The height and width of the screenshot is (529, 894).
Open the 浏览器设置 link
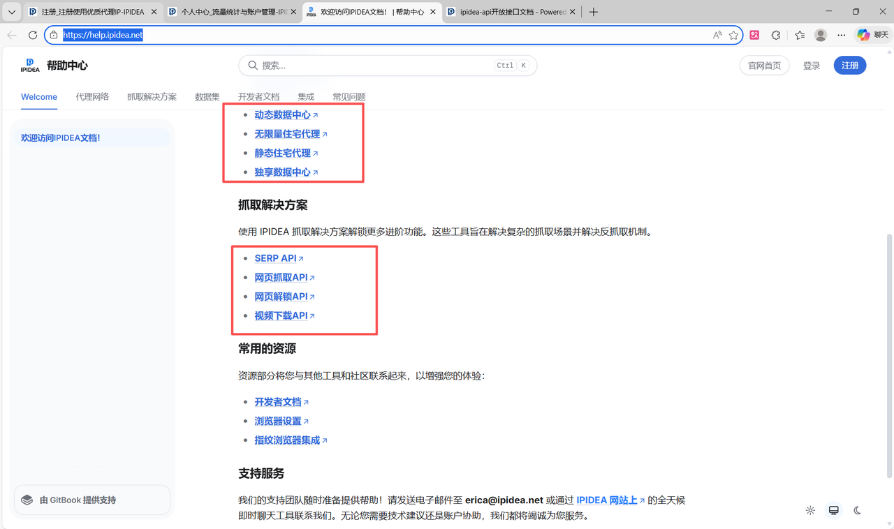tap(281, 422)
